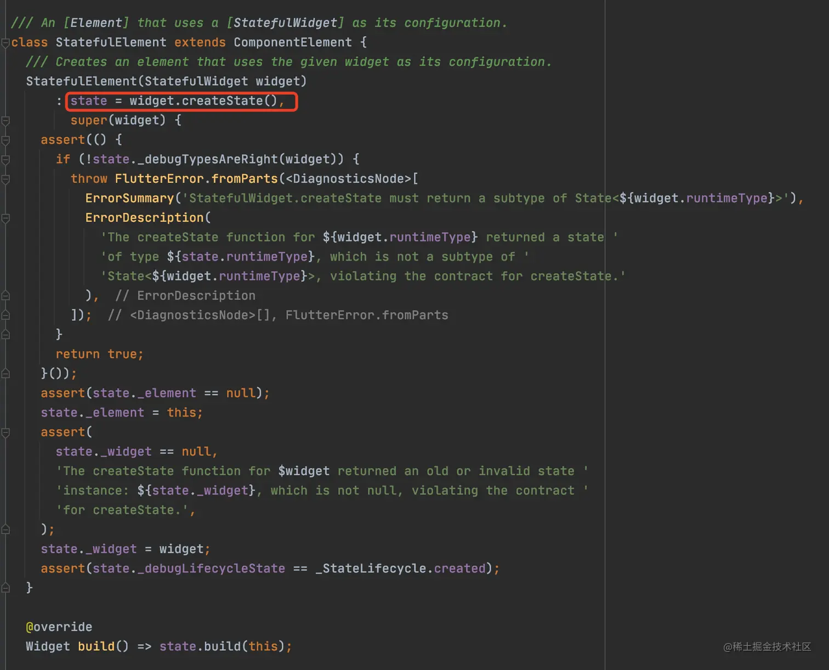
Task: Click the StatefulWidget parameter type in constructor
Action: click(x=196, y=81)
